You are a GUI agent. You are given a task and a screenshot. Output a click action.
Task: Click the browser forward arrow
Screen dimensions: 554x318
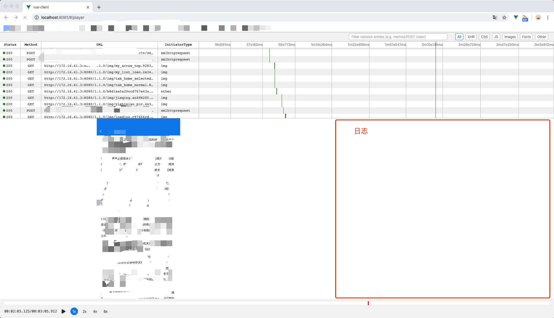[x=16, y=17]
